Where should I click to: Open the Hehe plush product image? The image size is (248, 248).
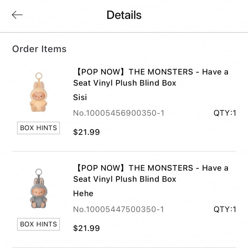pyautogui.click(x=38, y=188)
